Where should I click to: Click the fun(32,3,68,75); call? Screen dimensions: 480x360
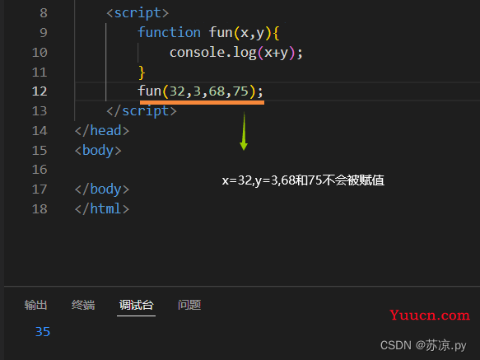point(200,91)
